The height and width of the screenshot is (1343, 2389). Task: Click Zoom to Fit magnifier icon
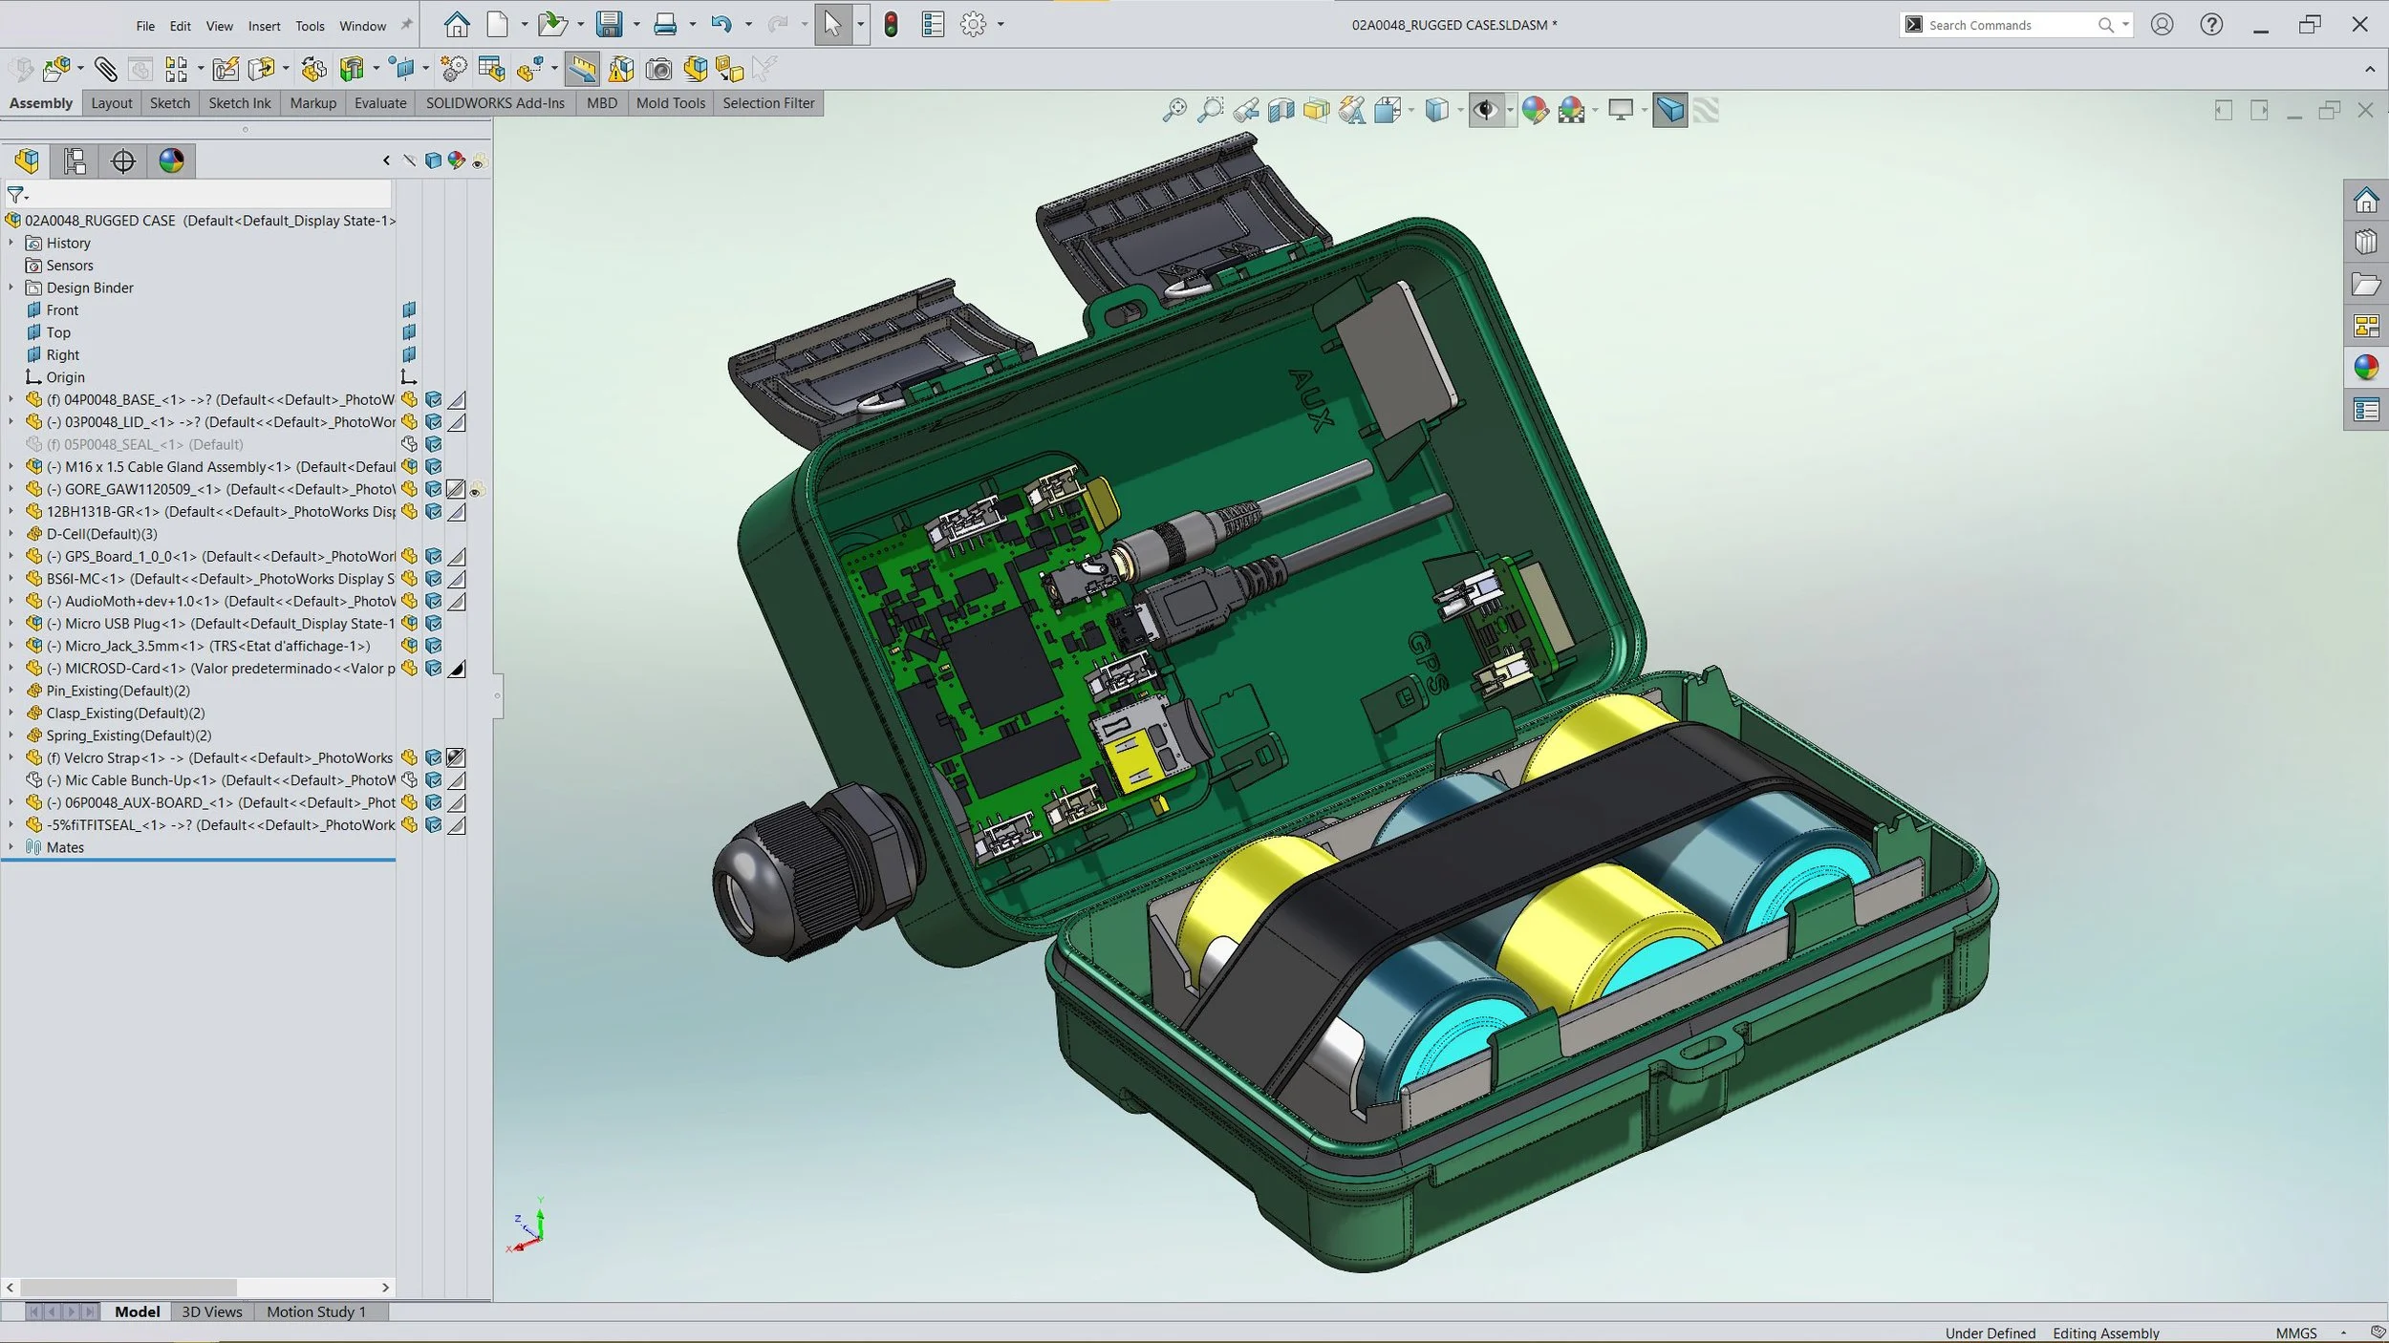coord(1174,110)
